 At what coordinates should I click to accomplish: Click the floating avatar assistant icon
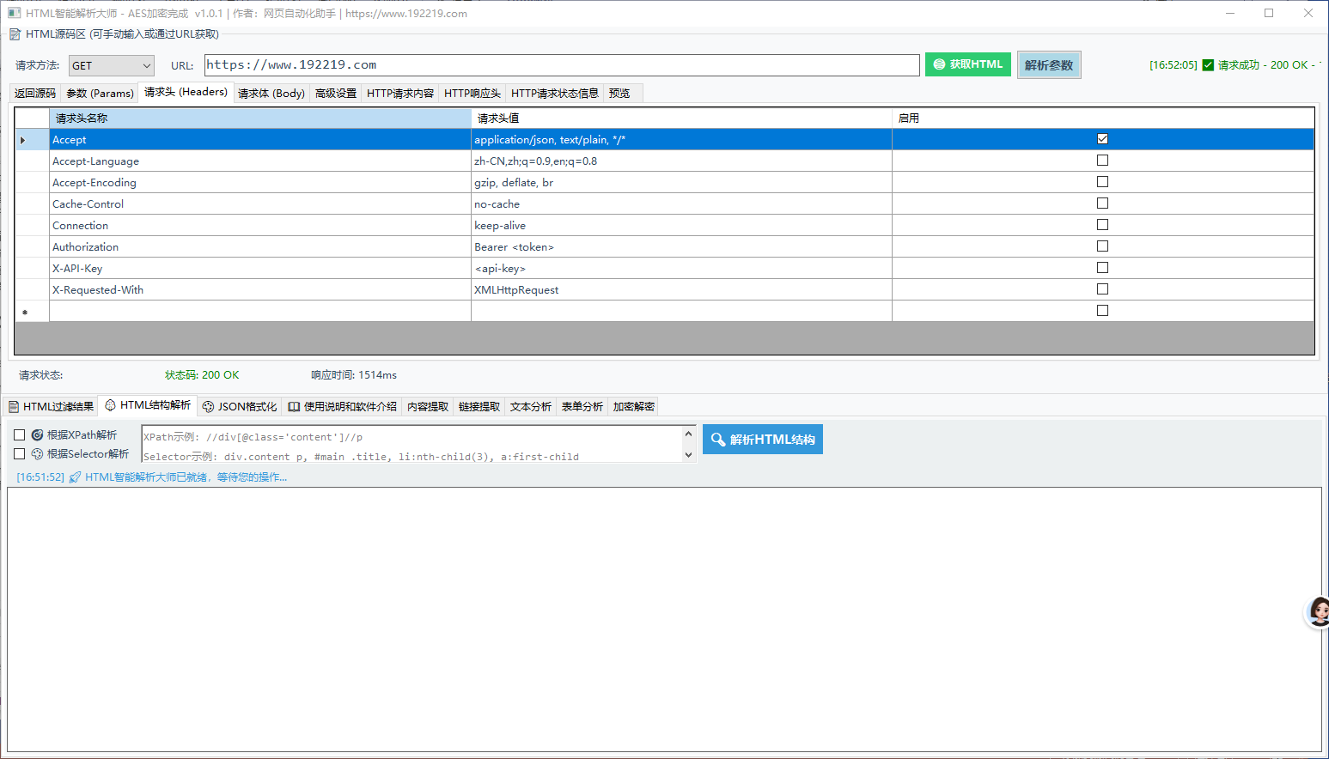[1318, 612]
